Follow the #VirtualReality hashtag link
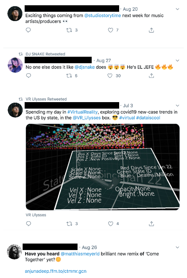 click(x=82, y=112)
